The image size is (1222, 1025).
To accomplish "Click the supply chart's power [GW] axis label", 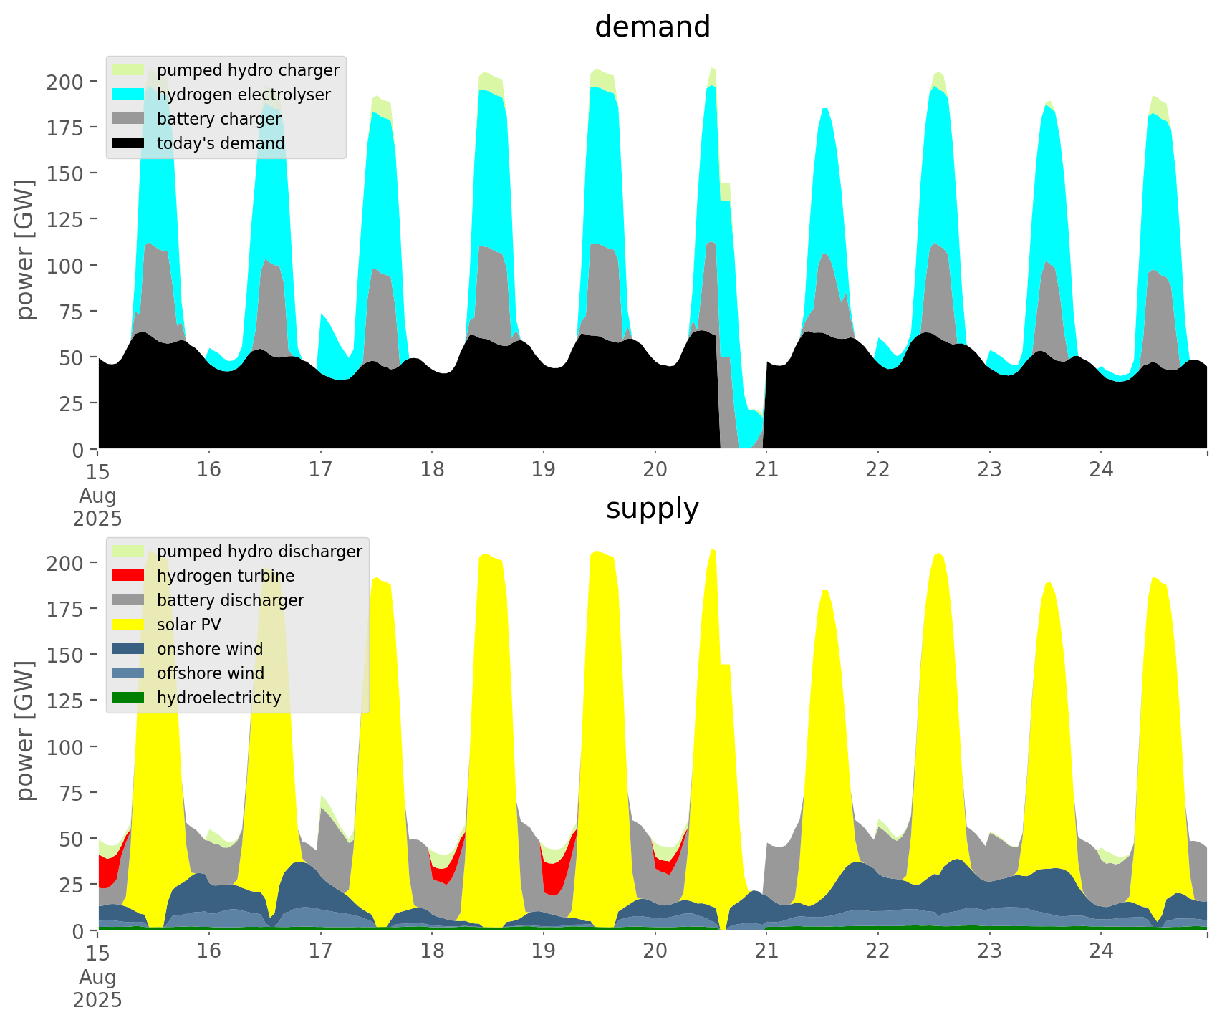I will point(25,731).
